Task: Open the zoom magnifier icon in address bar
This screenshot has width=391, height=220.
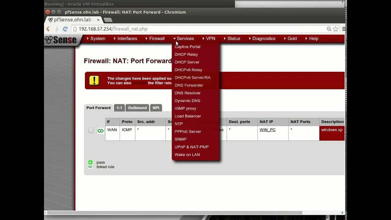Action: (x=329, y=29)
